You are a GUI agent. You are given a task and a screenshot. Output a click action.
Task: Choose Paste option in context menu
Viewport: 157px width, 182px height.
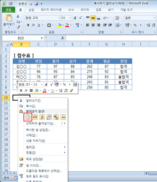[x=28, y=117]
